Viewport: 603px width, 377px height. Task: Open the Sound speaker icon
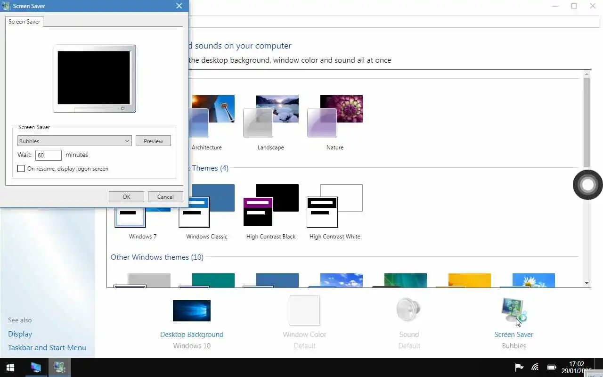(x=408, y=311)
